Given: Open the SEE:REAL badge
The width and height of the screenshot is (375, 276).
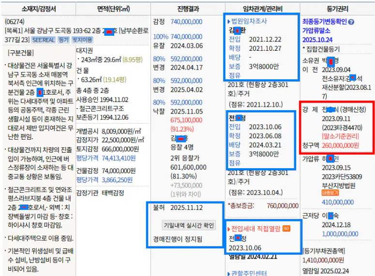Looking at the screenshot, I should [x=44, y=40].
